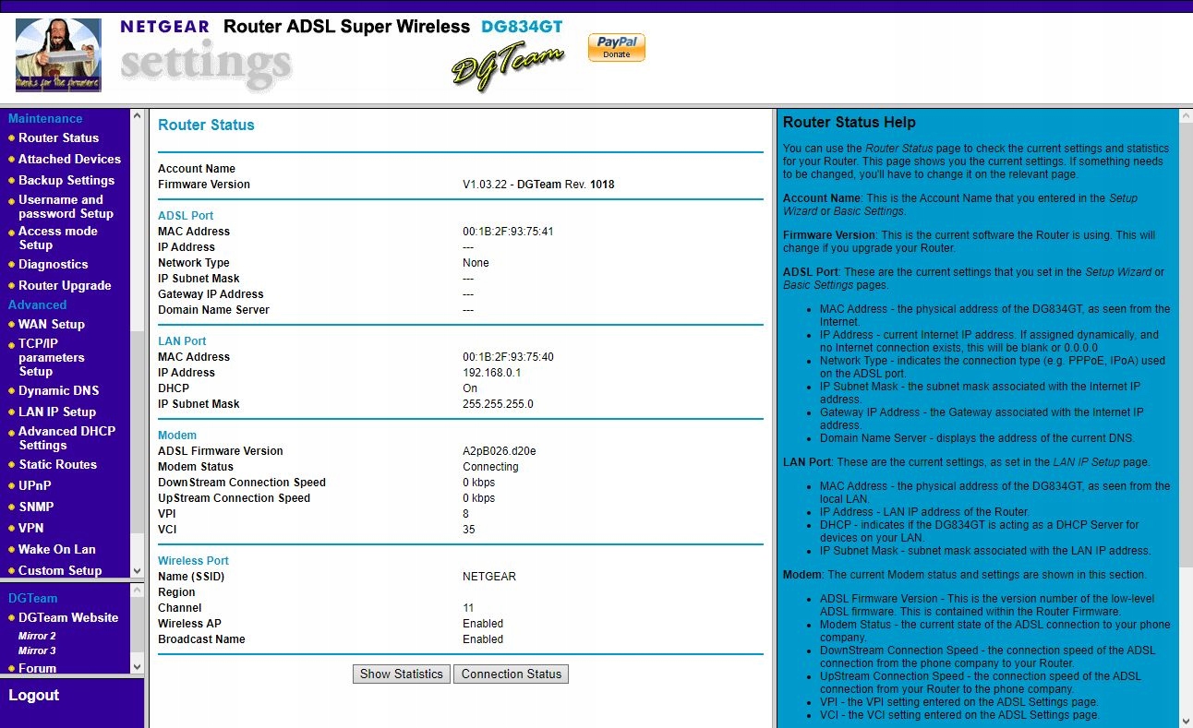Open Dynamic DNS settings
Viewport: 1193px width, 728px height.
click(58, 390)
